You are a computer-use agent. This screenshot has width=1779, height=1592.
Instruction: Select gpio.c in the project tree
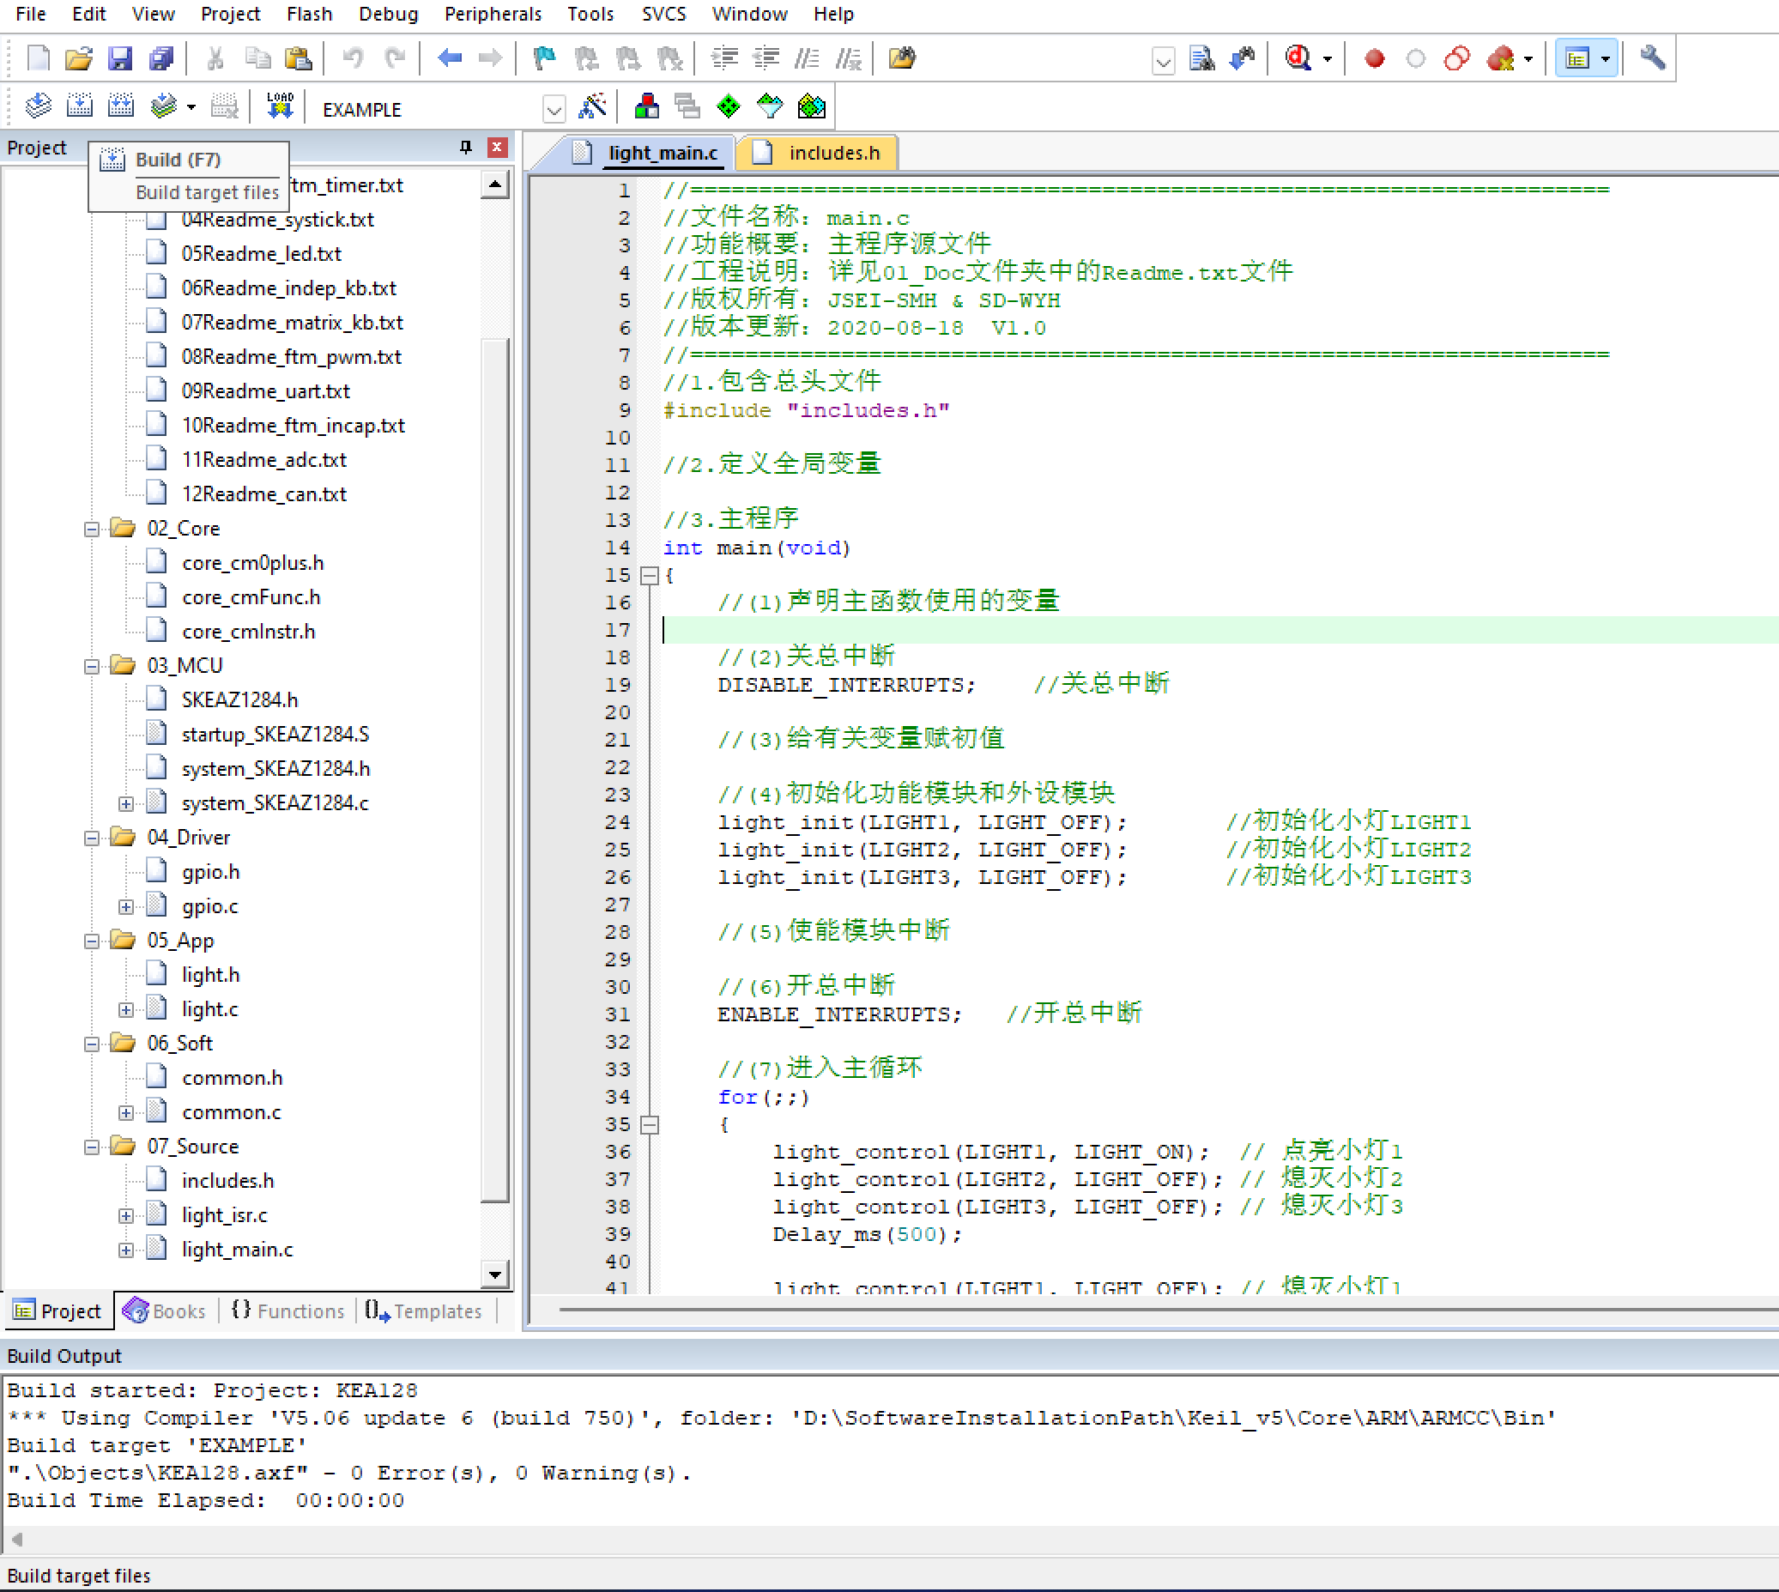coord(209,906)
